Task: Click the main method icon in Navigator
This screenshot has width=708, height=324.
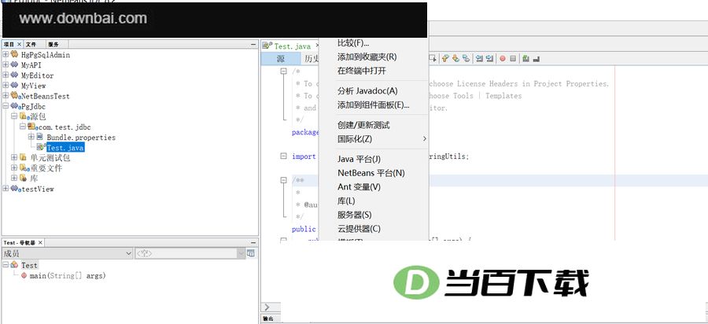Action: pyautogui.click(x=24, y=275)
